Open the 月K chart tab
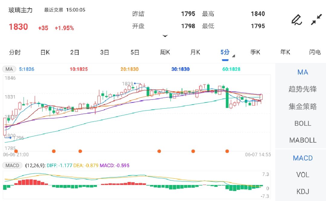Viewport: 326px width, 201px height. pos(195,52)
